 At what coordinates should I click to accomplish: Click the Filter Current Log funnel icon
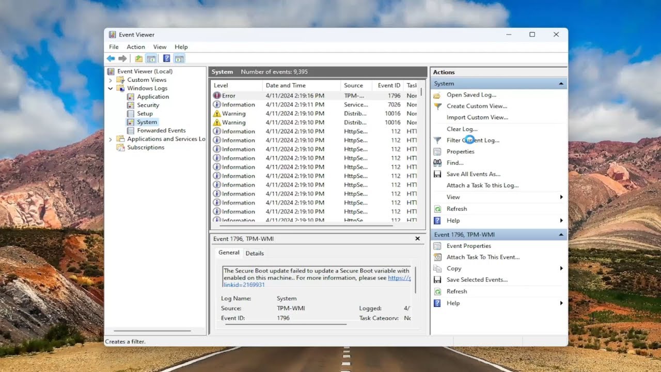437,141
